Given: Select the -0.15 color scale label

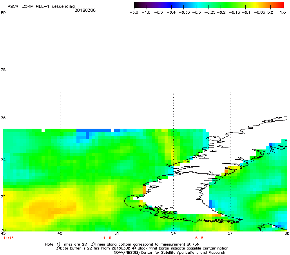Looking at the screenshot, I should pyautogui.click(x=234, y=13).
